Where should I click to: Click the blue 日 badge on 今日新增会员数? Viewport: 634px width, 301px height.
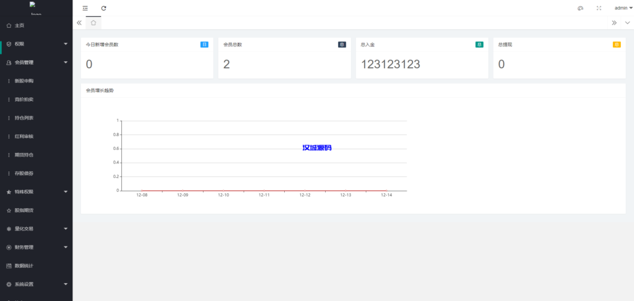pyautogui.click(x=204, y=45)
